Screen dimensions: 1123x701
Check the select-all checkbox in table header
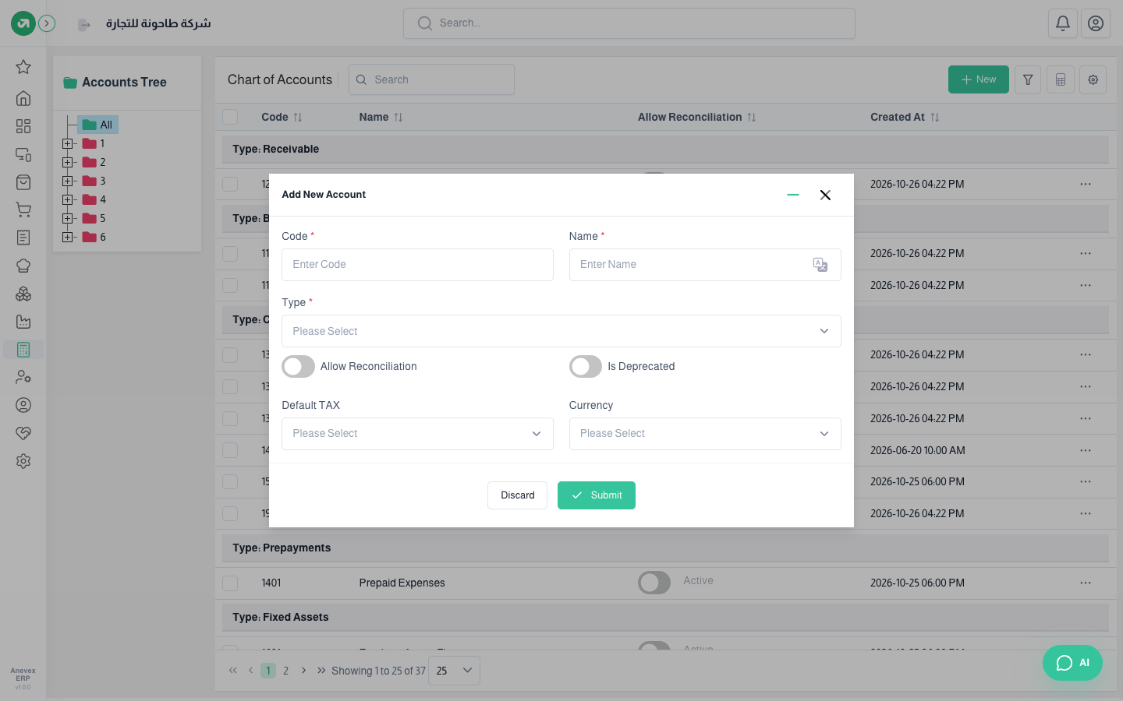[x=230, y=117]
